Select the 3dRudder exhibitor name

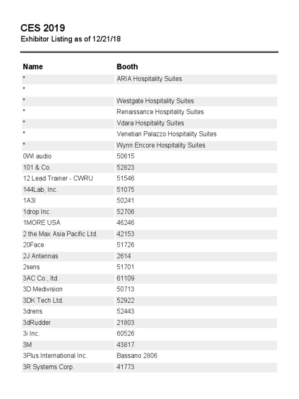[x=37, y=323]
